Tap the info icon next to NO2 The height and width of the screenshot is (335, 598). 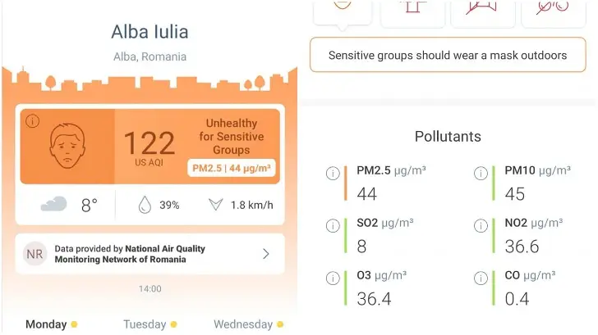[481, 226]
